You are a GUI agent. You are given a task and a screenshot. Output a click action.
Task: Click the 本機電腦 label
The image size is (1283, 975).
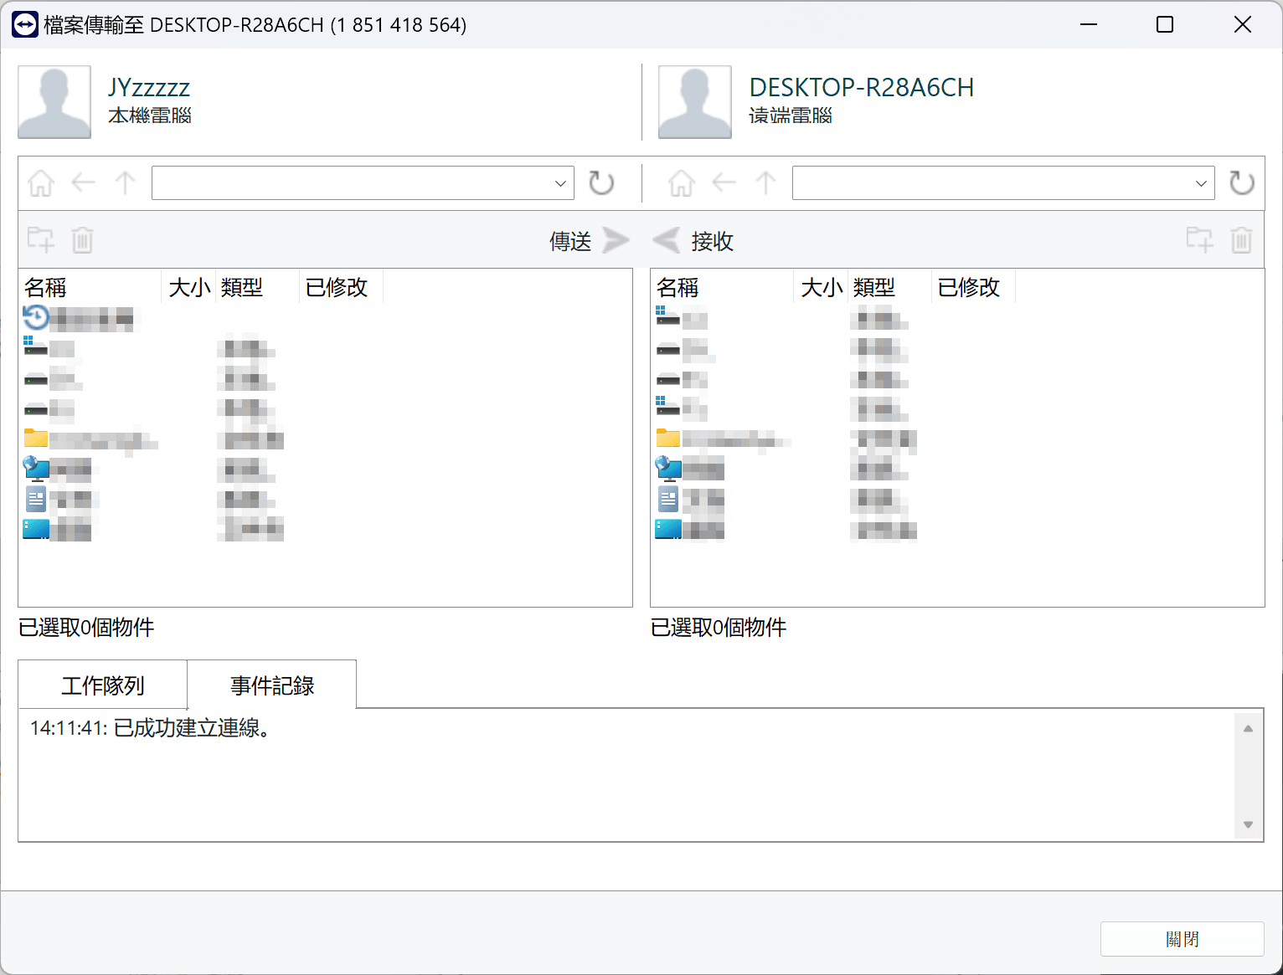(x=150, y=115)
